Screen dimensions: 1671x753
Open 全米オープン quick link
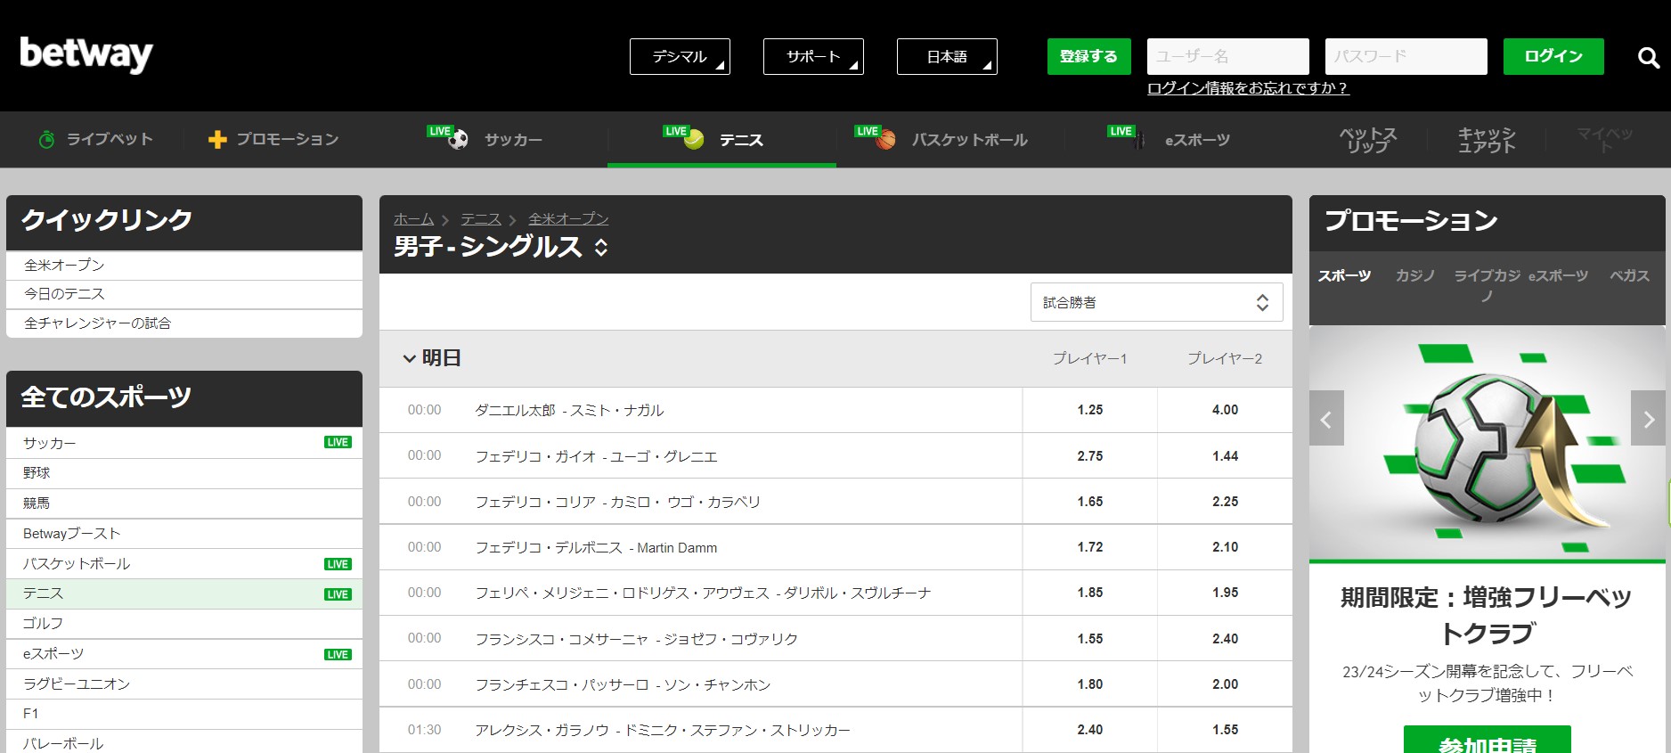184,266
